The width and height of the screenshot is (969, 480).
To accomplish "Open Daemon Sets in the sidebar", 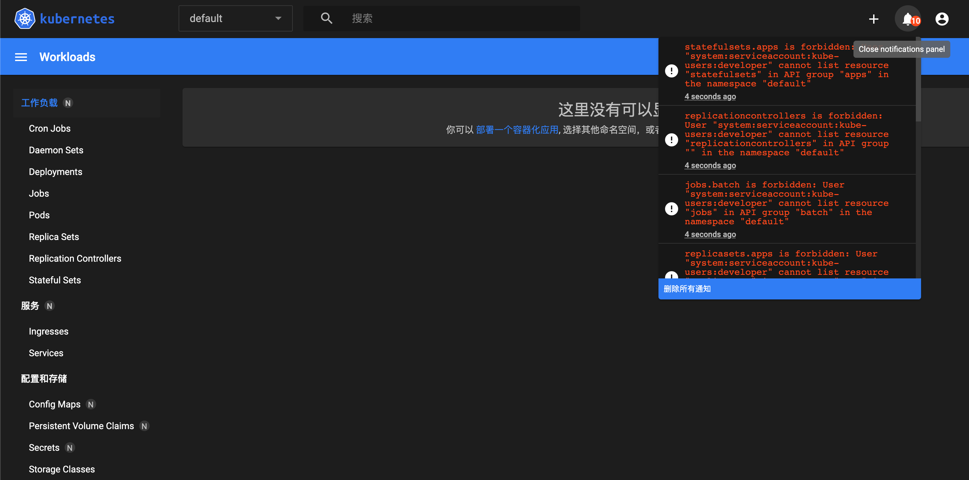I will pyautogui.click(x=56, y=150).
